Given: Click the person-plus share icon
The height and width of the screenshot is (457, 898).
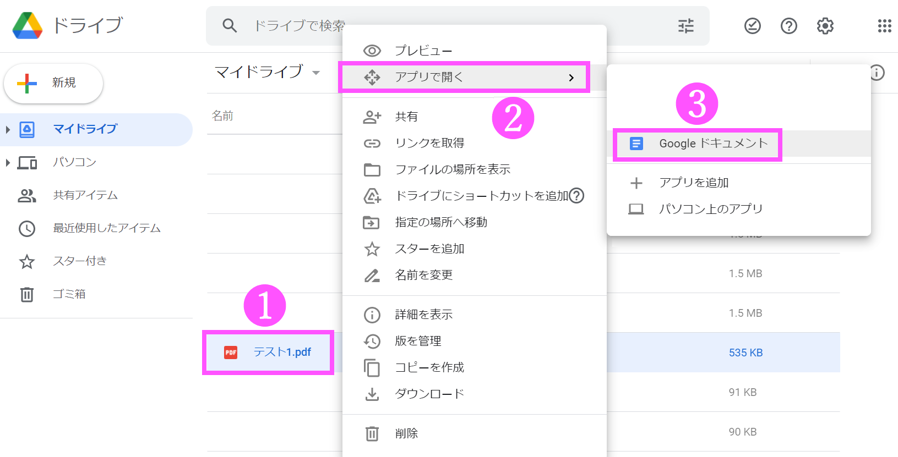Looking at the screenshot, I should click(x=372, y=117).
